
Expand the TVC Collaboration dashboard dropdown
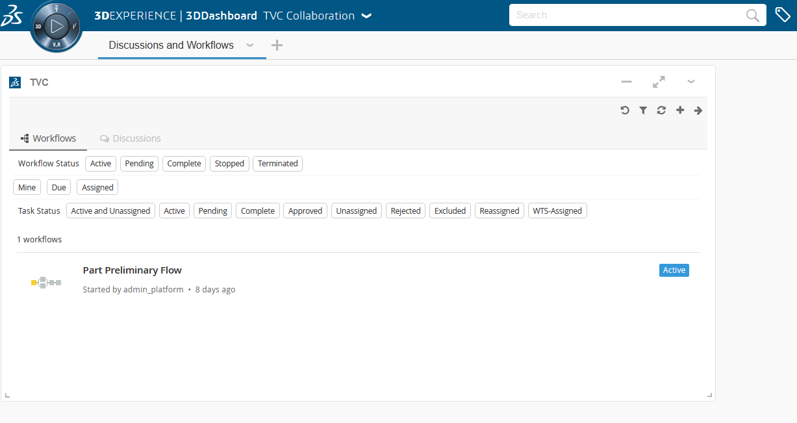point(366,16)
